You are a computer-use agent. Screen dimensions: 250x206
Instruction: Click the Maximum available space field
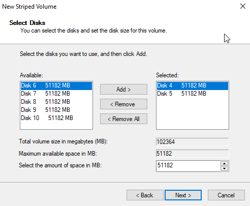pyautogui.click(x=193, y=154)
